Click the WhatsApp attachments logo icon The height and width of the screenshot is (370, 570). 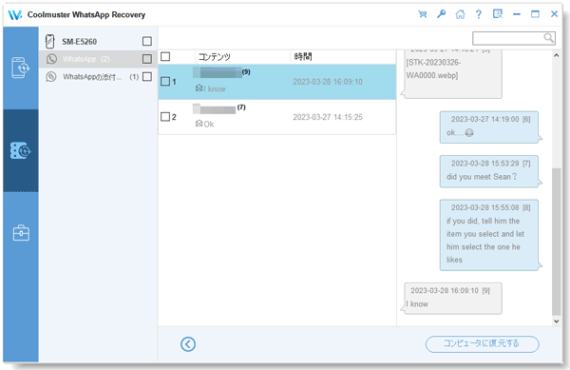(51, 77)
